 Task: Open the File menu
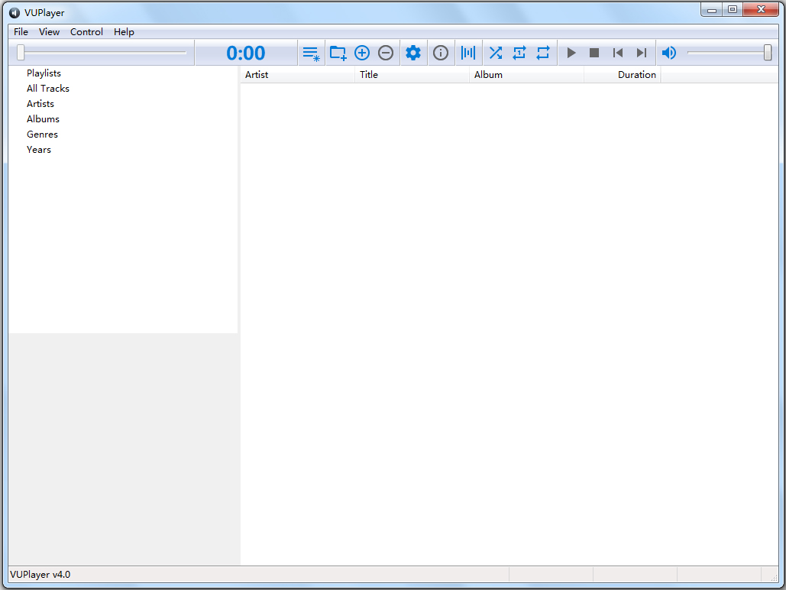point(21,32)
